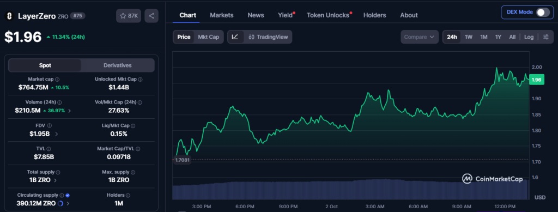This screenshot has width=558, height=212.
Task: Click the 390.12M ZRO circulating supply value
Action: coord(36,203)
